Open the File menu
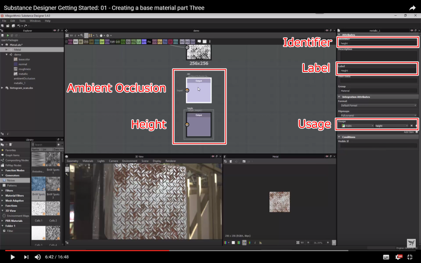The height and width of the screenshot is (263, 421). (x=4, y=21)
